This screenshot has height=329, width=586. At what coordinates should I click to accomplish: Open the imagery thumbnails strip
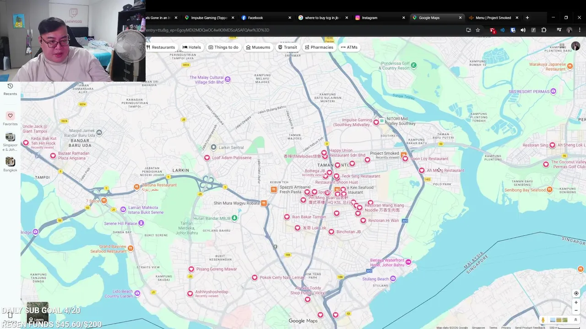(x=559, y=320)
